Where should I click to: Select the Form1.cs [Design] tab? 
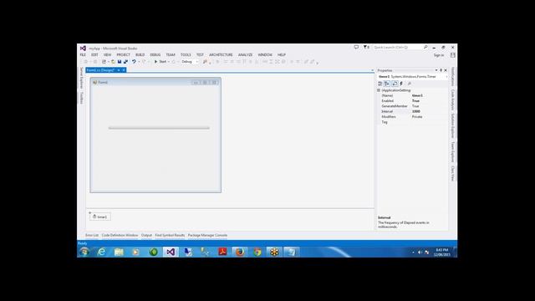[100, 70]
